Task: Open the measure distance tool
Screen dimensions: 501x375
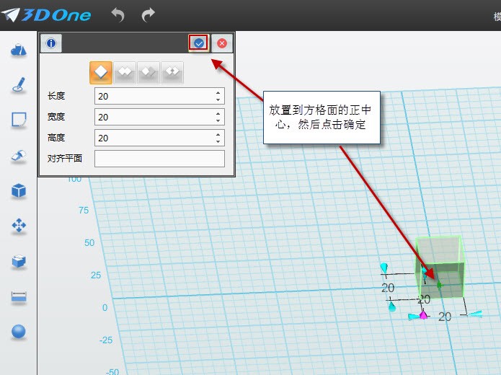Action: [19, 296]
